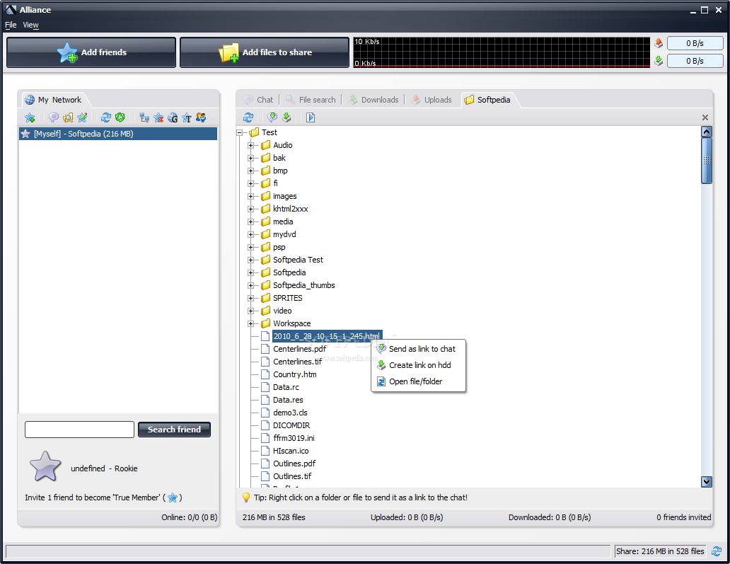Expand the Softpedia_thumbs folder
This screenshot has height=564, width=730.
[250, 285]
